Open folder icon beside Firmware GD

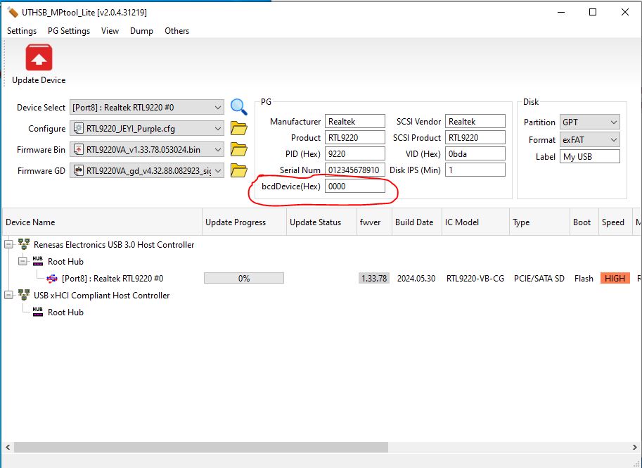tap(238, 170)
